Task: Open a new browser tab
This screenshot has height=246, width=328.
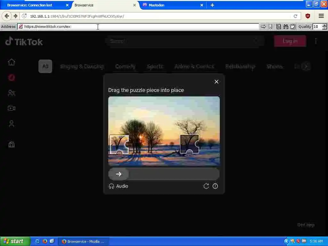Action: pyautogui.click(x=212, y=5)
